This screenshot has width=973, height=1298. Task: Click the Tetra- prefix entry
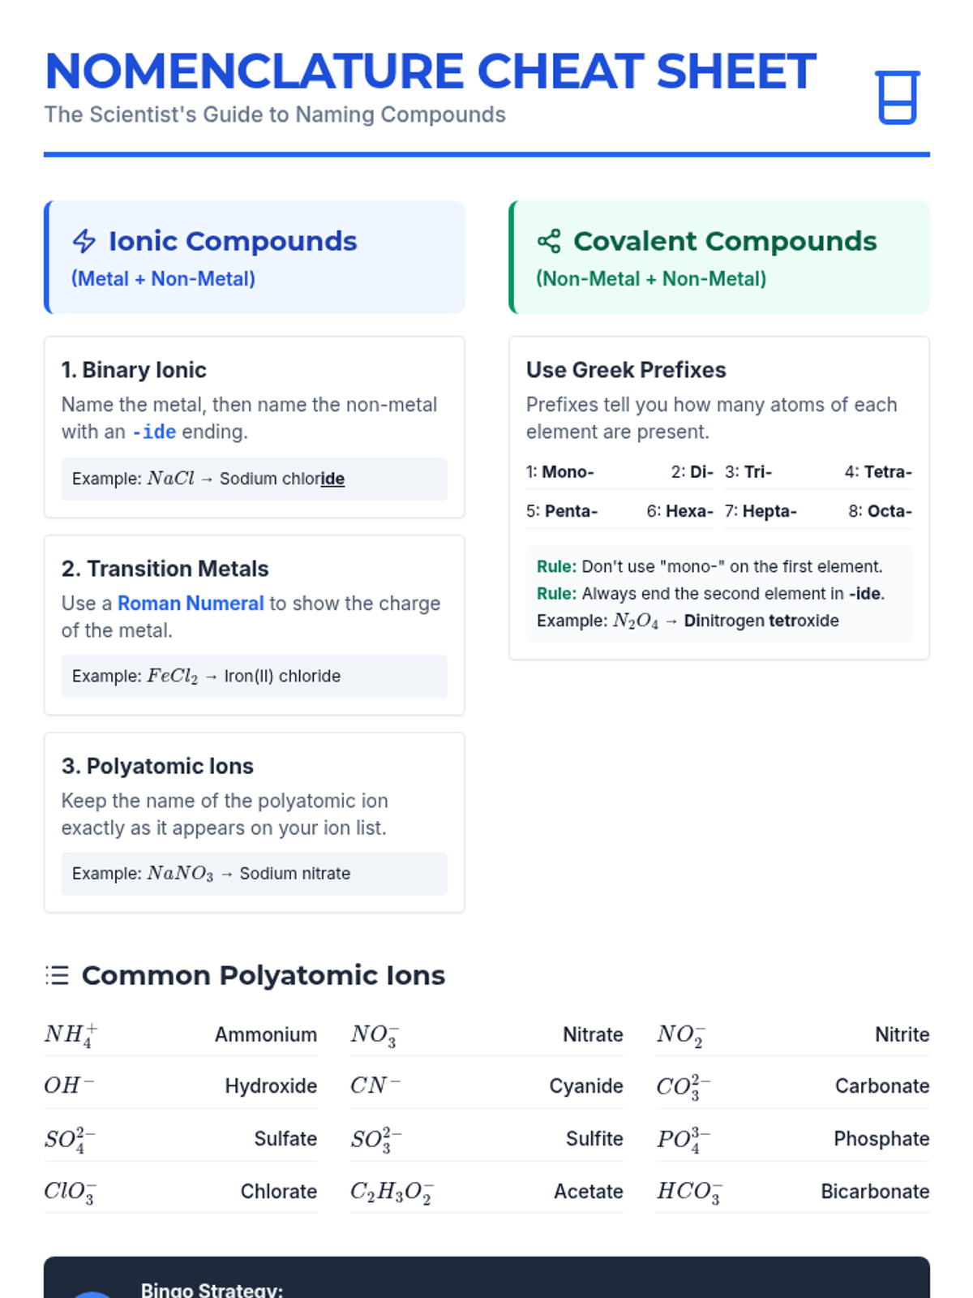878,472
